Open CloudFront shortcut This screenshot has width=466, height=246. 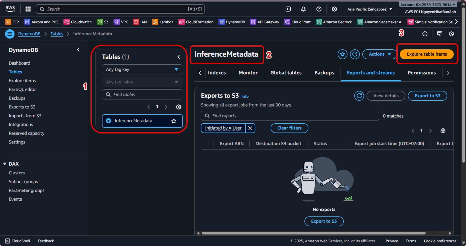297,22
